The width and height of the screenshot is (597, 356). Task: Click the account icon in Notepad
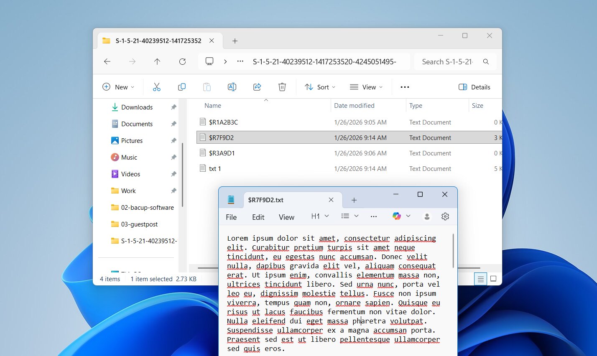(x=427, y=216)
